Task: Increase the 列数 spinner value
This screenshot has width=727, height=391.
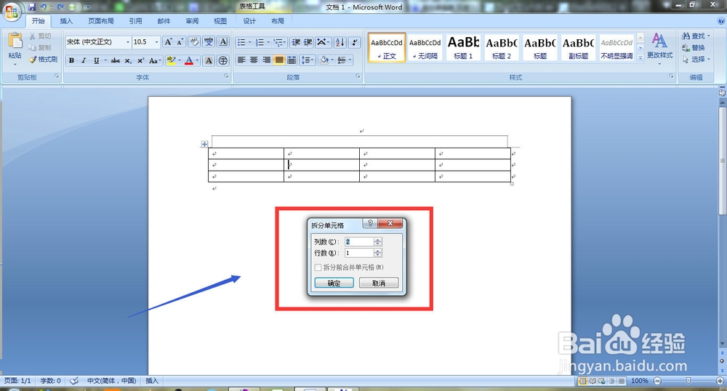Action: (x=378, y=240)
